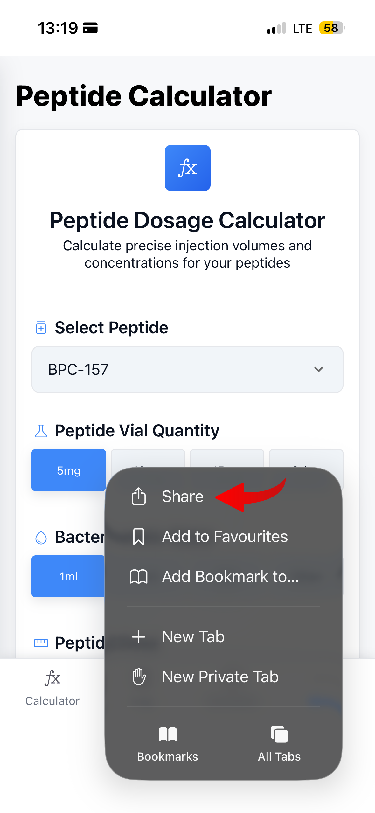Tap the hand icon for New Private Tab

tap(139, 677)
